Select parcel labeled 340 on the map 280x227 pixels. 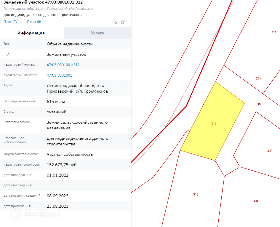270,151
